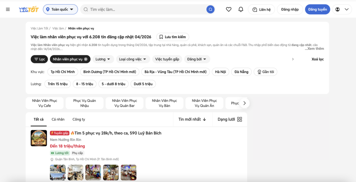Open Nhân Viên Phục Vụ Quán Ăn category

click(204, 103)
